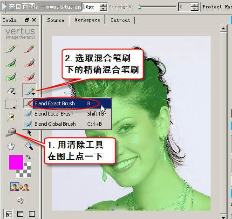Click the Strength slider handle
Viewport: 232px width, 219px height.
pyautogui.click(x=140, y=7)
